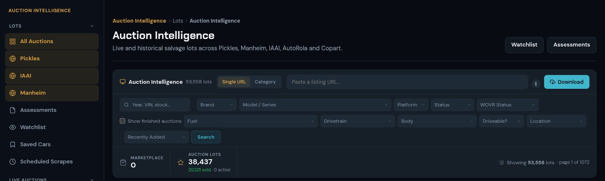Open the Platform dropdown
Image resolution: width=605 pixels, height=181 pixels.
click(x=411, y=105)
